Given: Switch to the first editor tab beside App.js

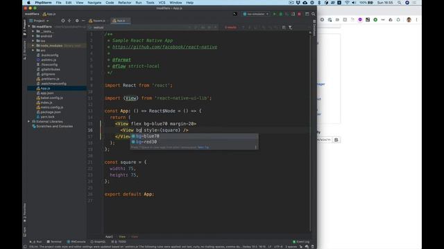Looking at the screenshot, I should (x=97, y=21).
